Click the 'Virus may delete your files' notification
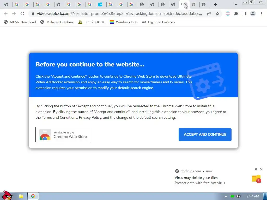 (196, 178)
